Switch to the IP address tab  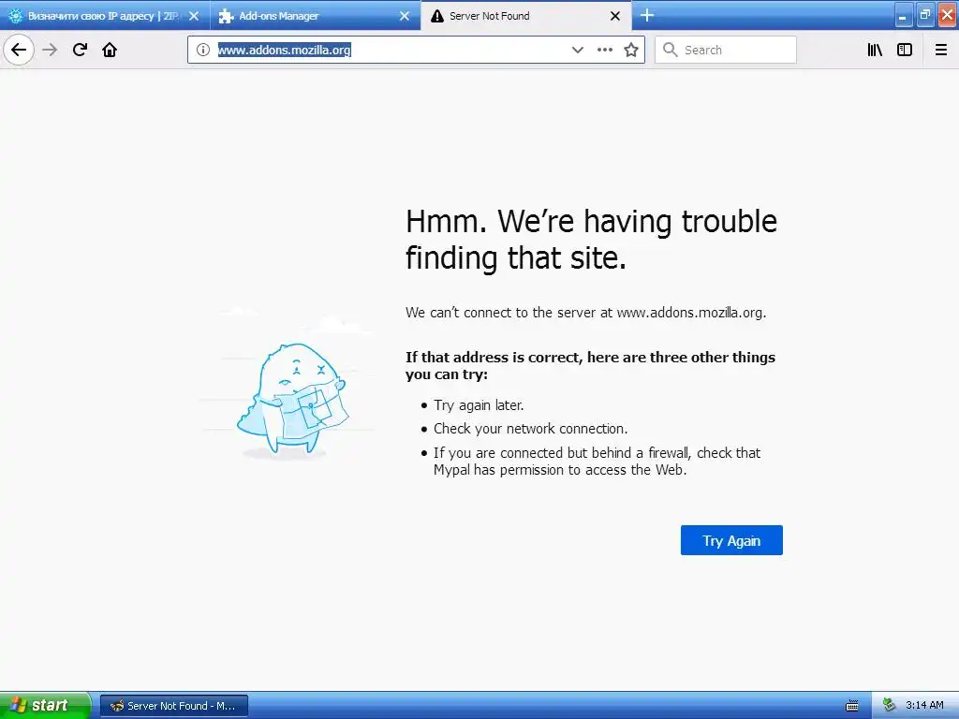pyautogui.click(x=104, y=16)
